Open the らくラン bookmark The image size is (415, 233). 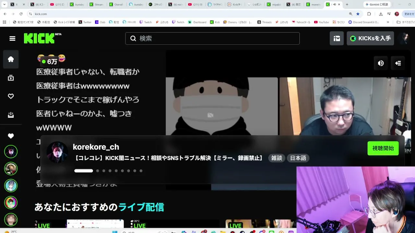click(x=339, y=22)
